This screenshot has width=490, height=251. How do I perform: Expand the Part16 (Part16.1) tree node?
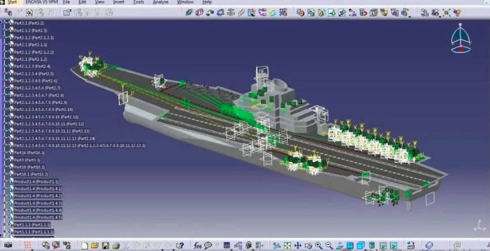(5, 153)
